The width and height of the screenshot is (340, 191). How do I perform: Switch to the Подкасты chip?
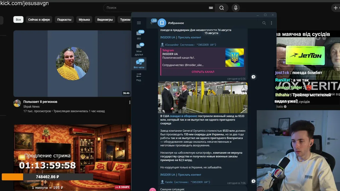[64, 20]
